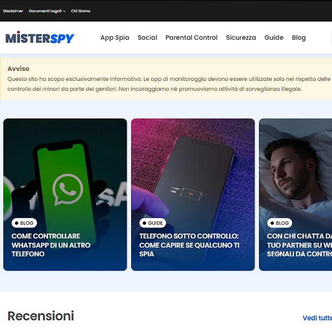Click the MisterSpy logo
Screen dimensions: 332x332
[40, 37]
